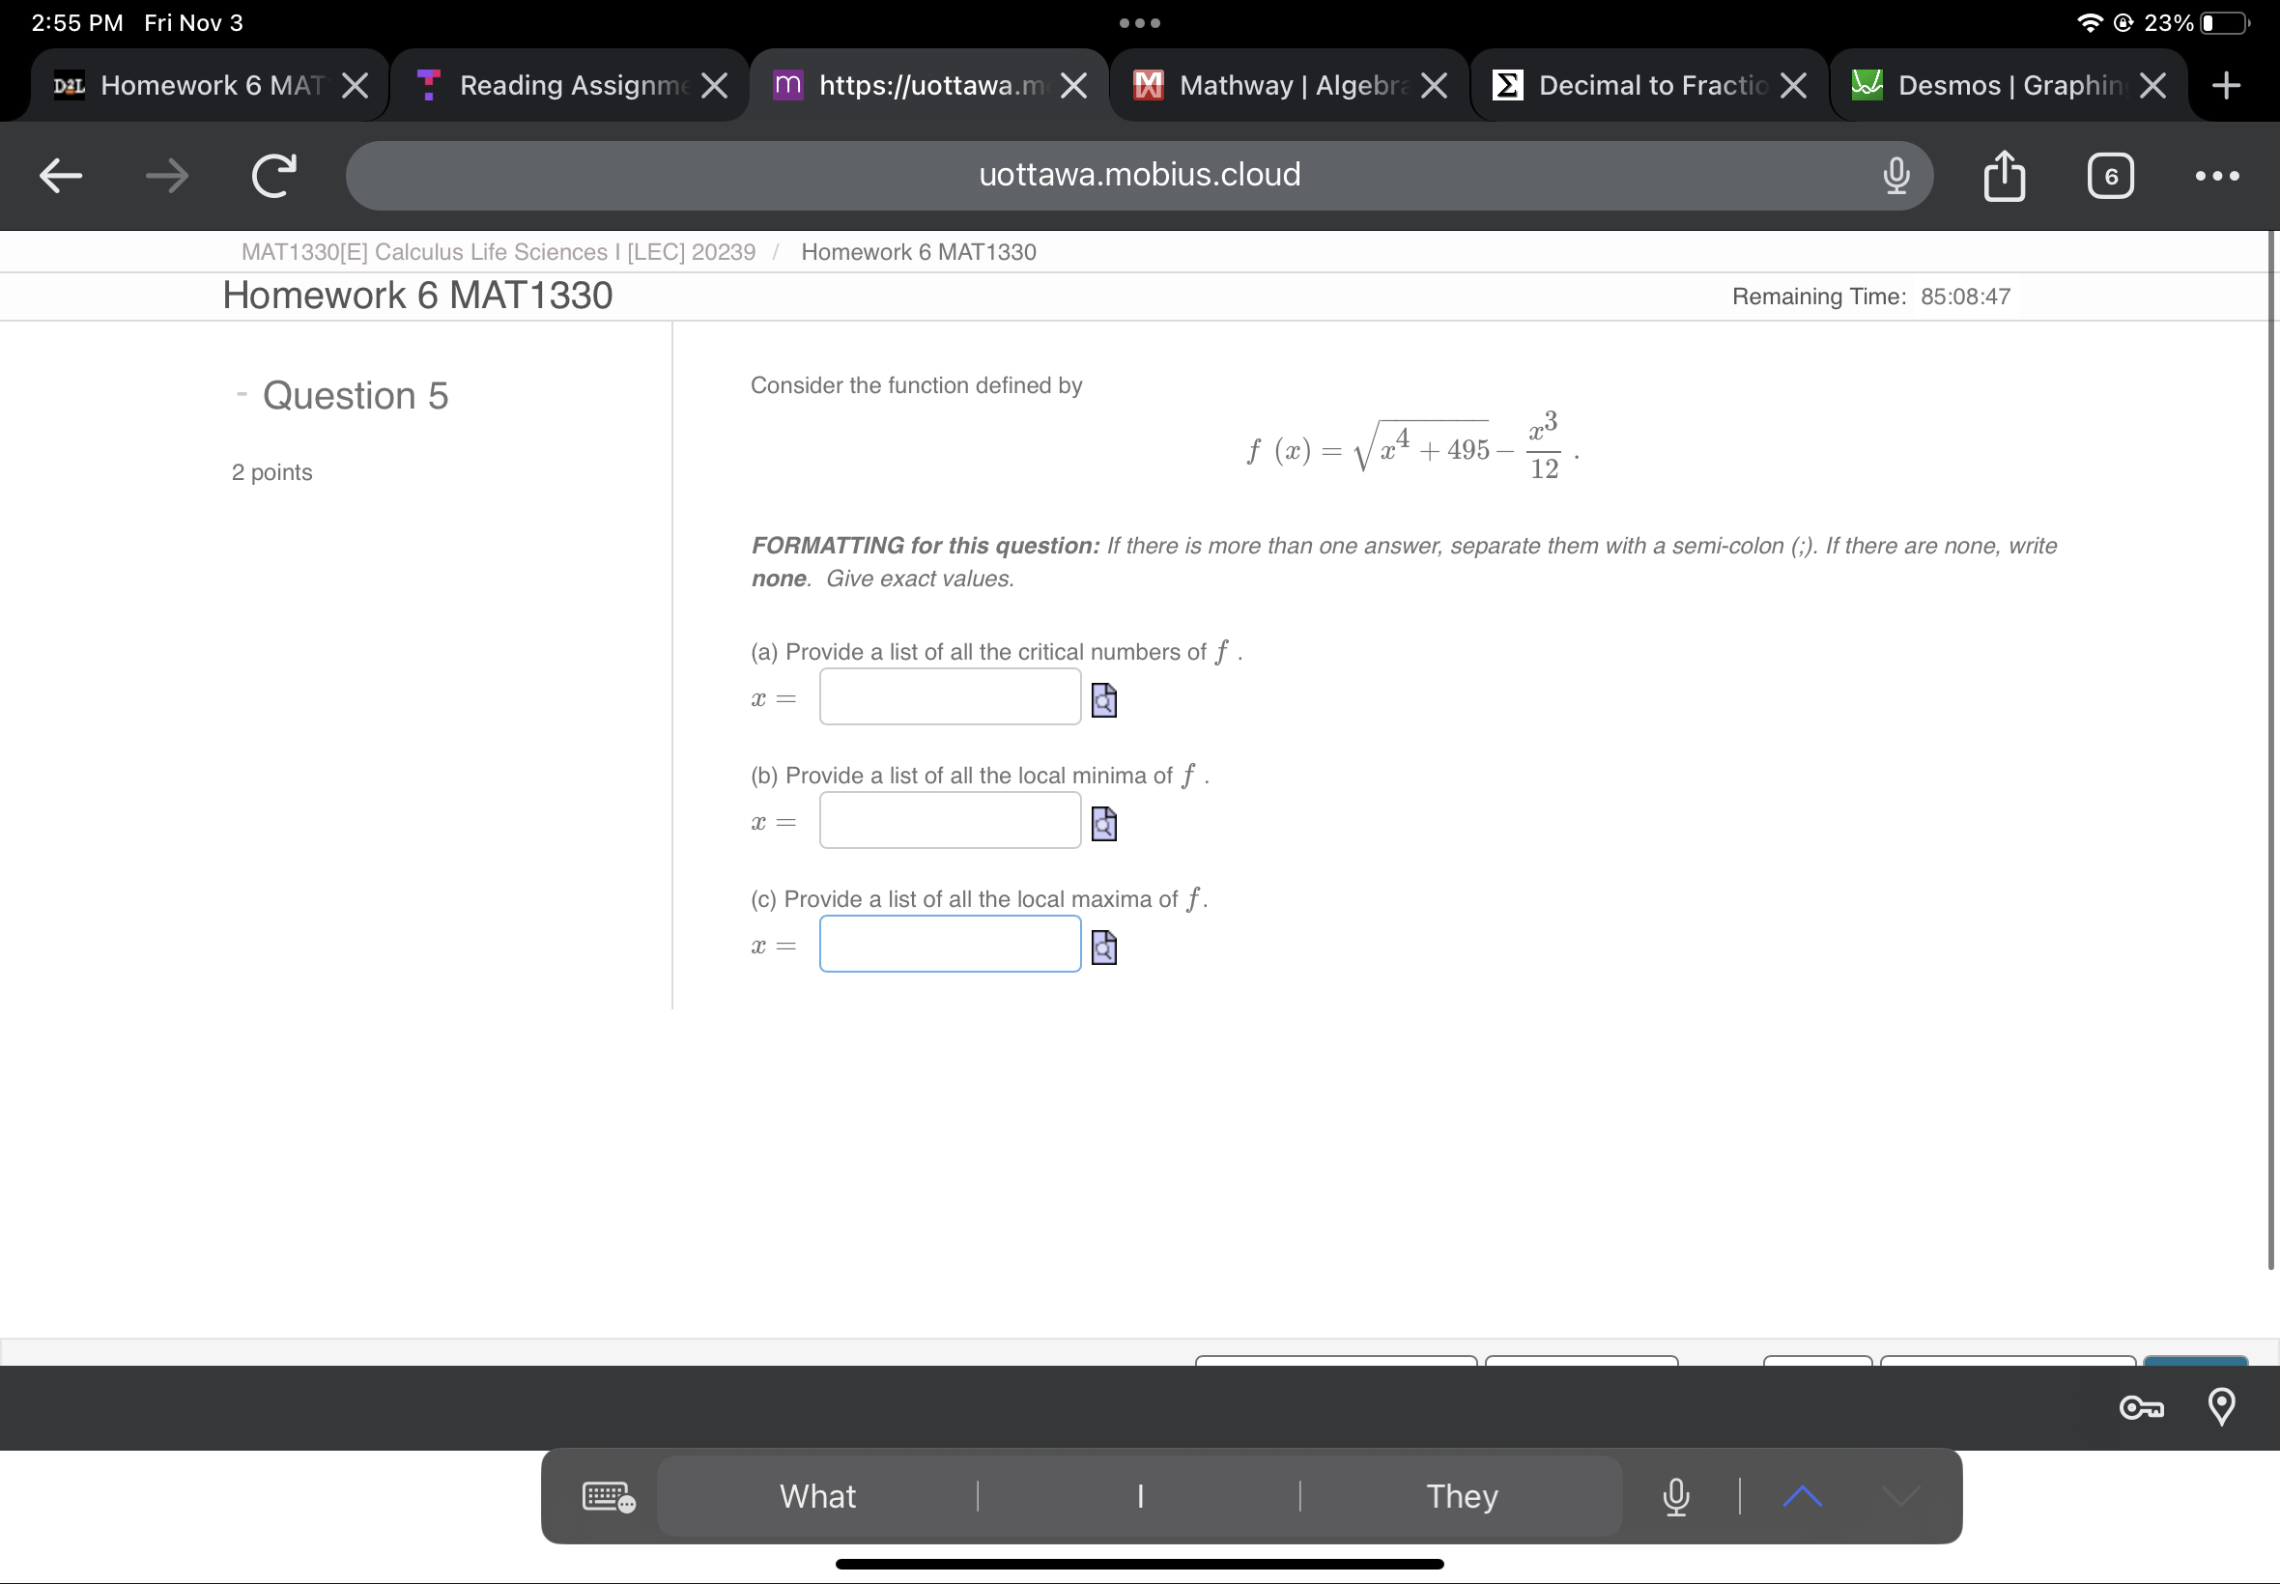Go back using the back arrow

(x=59, y=176)
